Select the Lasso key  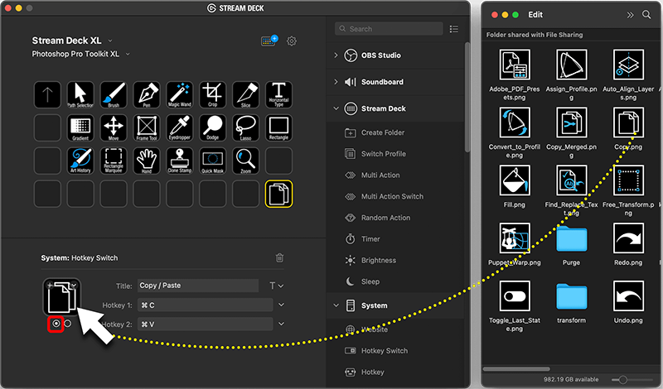pos(245,127)
